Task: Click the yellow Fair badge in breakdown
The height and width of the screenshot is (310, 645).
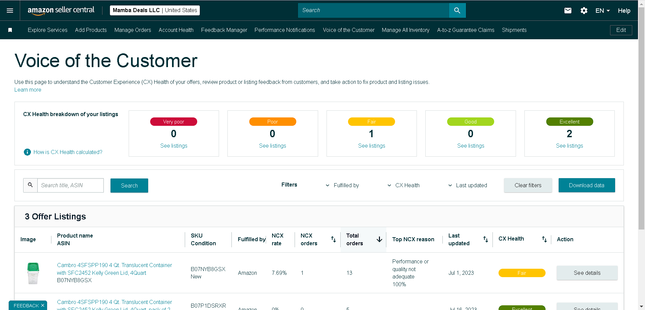Action: [372, 121]
